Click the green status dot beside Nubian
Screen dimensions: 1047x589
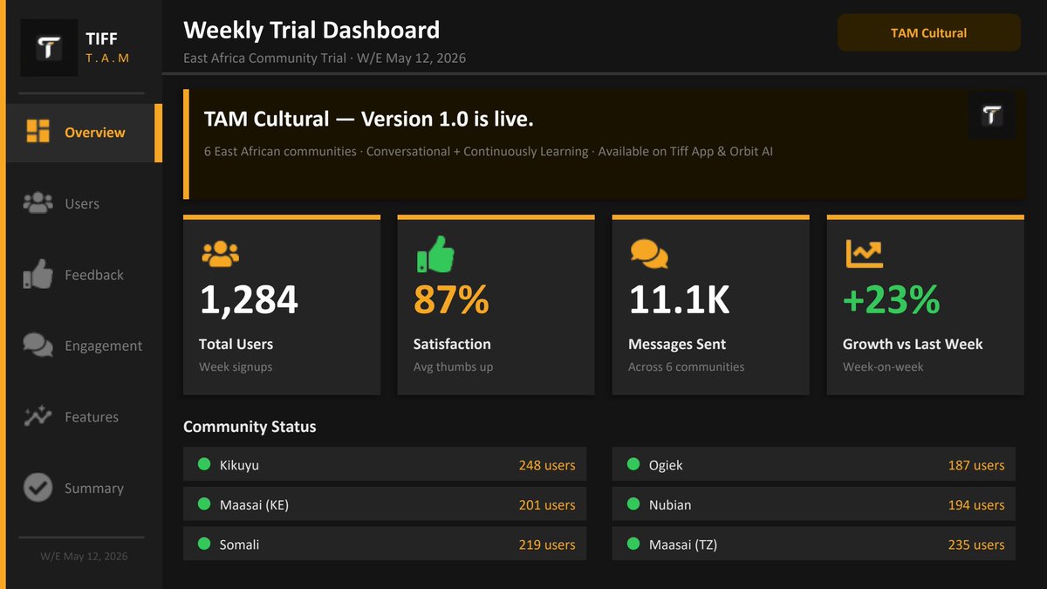(x=633, y=503)
